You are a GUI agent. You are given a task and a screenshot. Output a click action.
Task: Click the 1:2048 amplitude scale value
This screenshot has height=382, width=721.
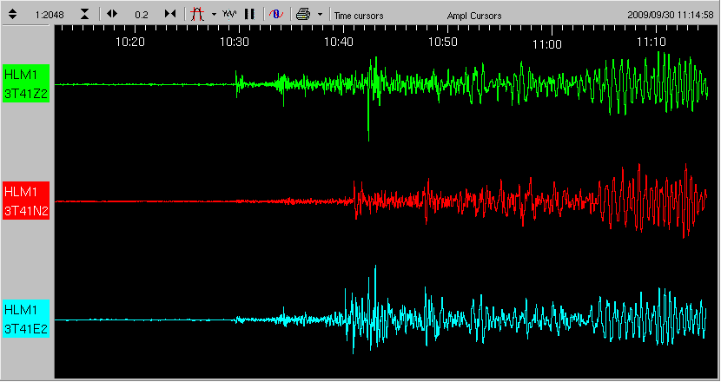48,16
